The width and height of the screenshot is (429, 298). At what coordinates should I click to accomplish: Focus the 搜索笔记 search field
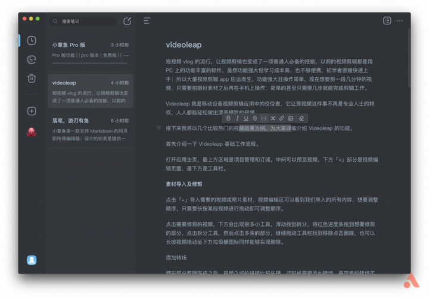83,21
